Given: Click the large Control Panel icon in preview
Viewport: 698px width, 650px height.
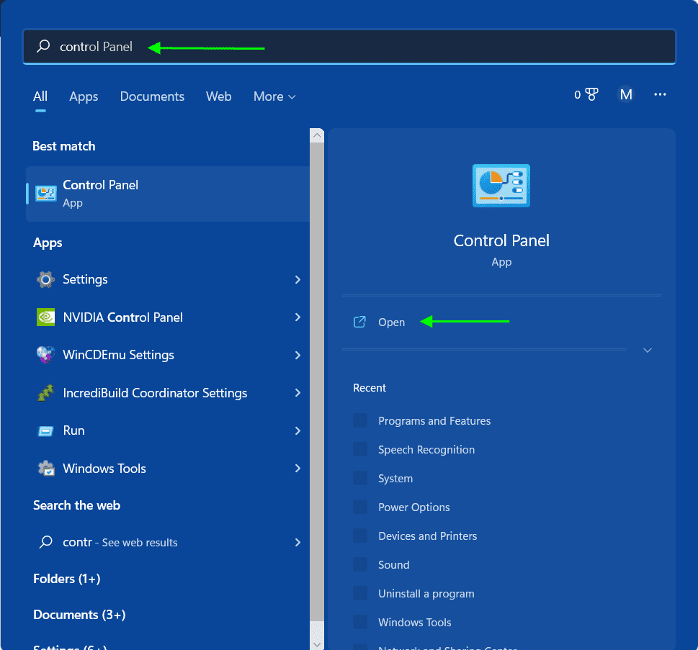Looking at the screenshot, I should click(501, 186).
